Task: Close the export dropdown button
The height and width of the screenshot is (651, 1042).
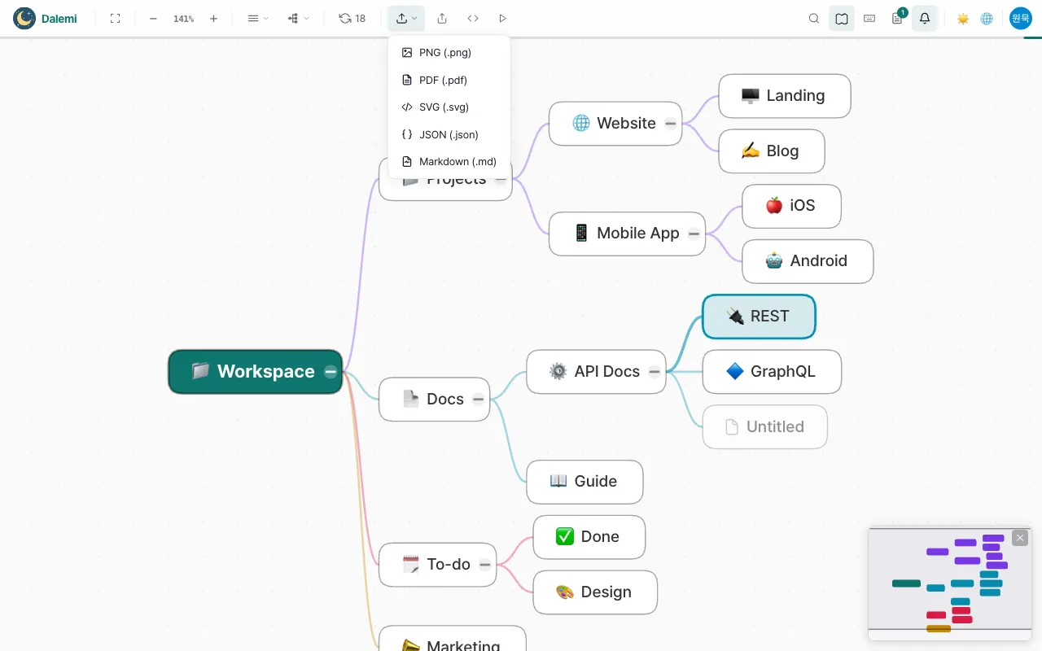Action: click(x=406, y=18)
